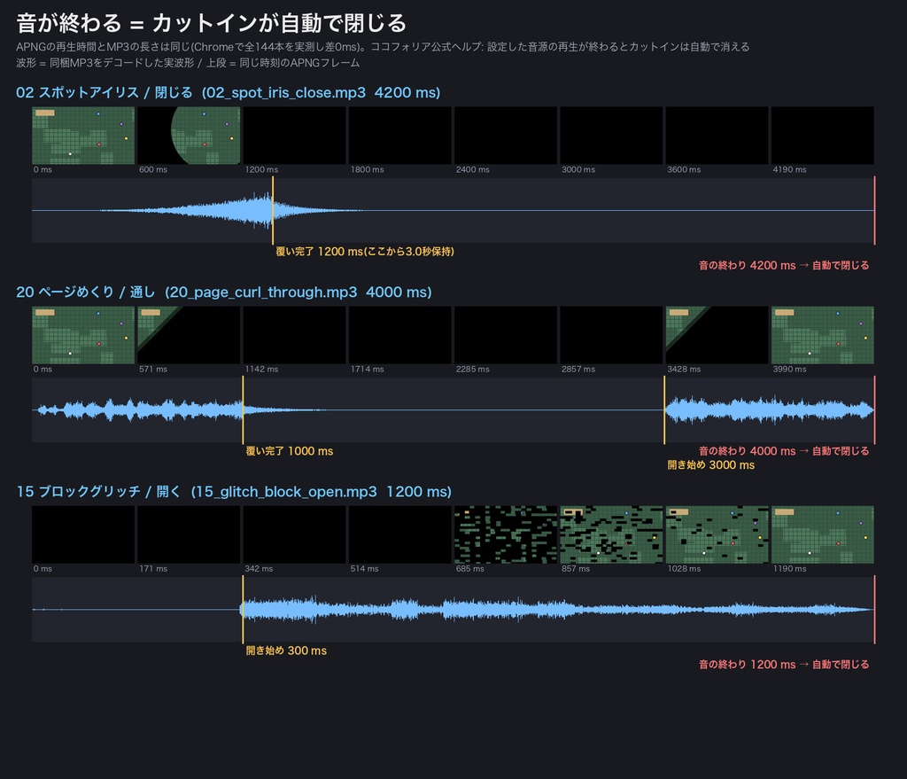Click the yellow 3000 ms open-start marker

pyautogui.click(x=664, y=410)
